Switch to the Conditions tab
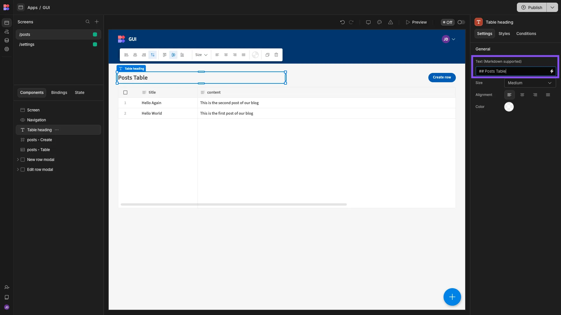This screenshot has height=315, width=561. coord(526,34)
